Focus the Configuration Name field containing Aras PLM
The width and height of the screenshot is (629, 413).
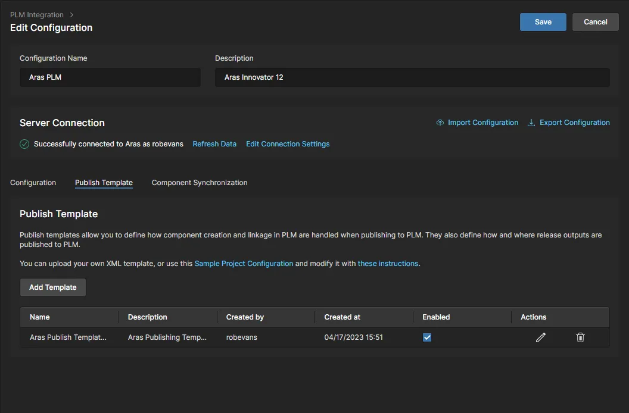tap(110, 77)
